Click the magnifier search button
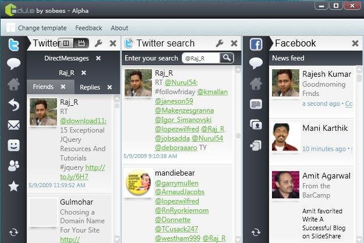364x243 pixels. coord(227,58)
